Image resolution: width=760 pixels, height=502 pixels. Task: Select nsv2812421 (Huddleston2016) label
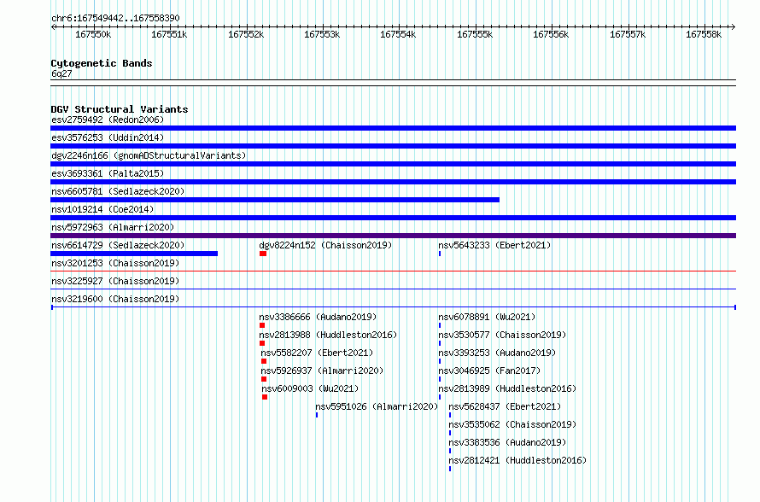(517, 460)
